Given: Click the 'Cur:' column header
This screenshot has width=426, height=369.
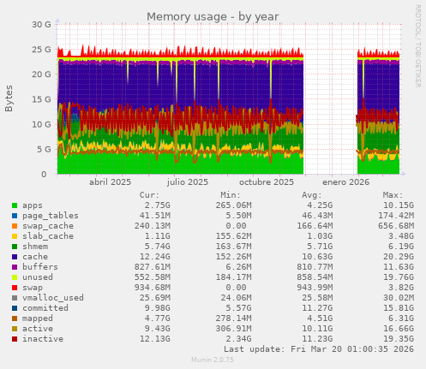Looking at the screenshot, I should (149, 195).
